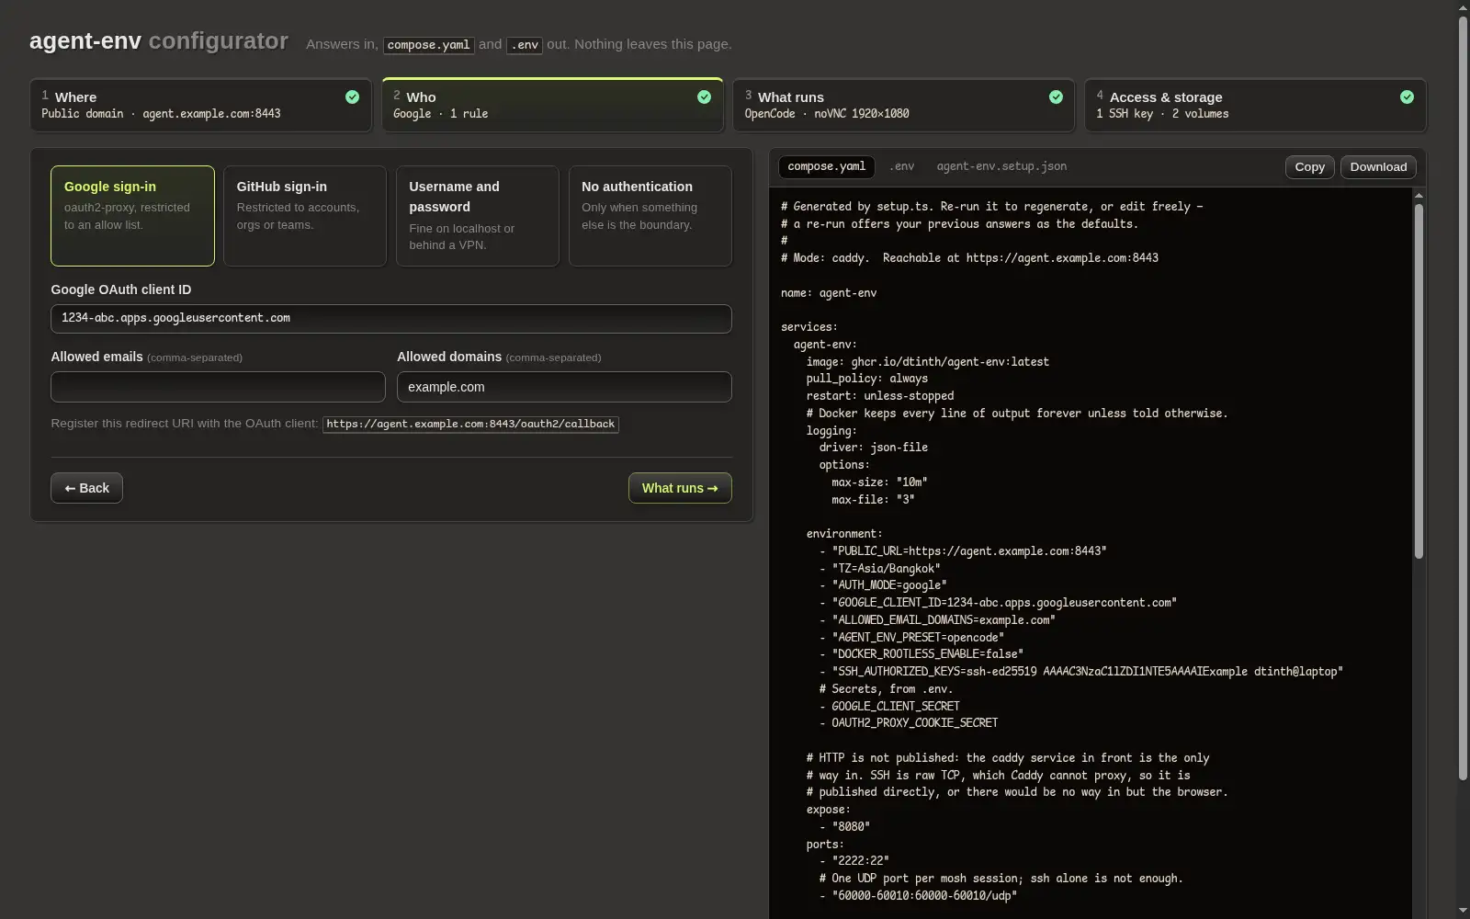This screenshot has width=1470, height=919.
Task: Click the page scrollbar up arrow
Action: pyautogui.click(x=1463, y=7)
